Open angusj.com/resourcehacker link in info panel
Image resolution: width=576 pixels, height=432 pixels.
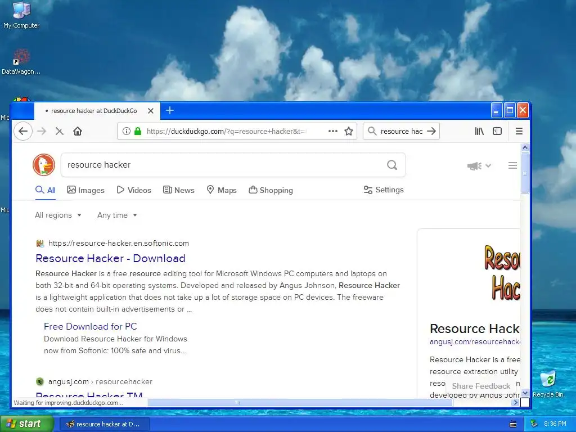475,341
